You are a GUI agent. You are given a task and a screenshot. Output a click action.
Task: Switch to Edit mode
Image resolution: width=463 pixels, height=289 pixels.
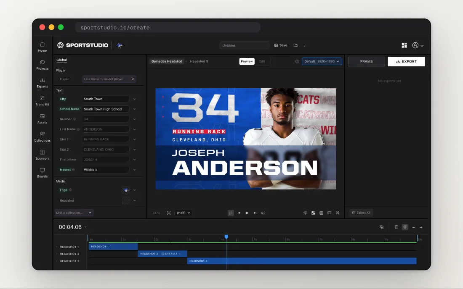[x=262, y=62]
